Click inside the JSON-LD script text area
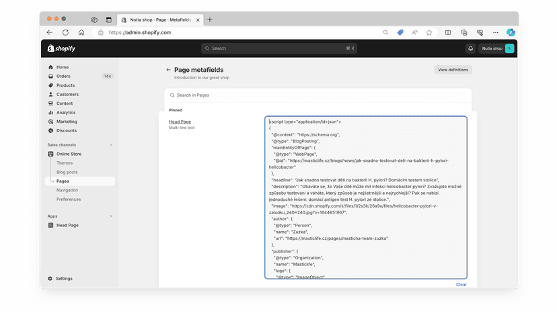 (x=366, y=197)
